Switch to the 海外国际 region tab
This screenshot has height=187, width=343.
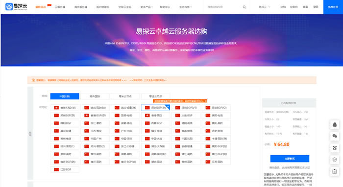tap(95, 96)
